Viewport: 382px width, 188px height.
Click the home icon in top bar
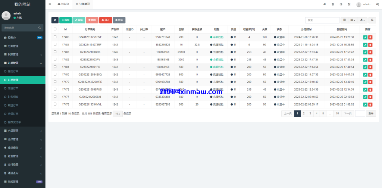[324, 4]
